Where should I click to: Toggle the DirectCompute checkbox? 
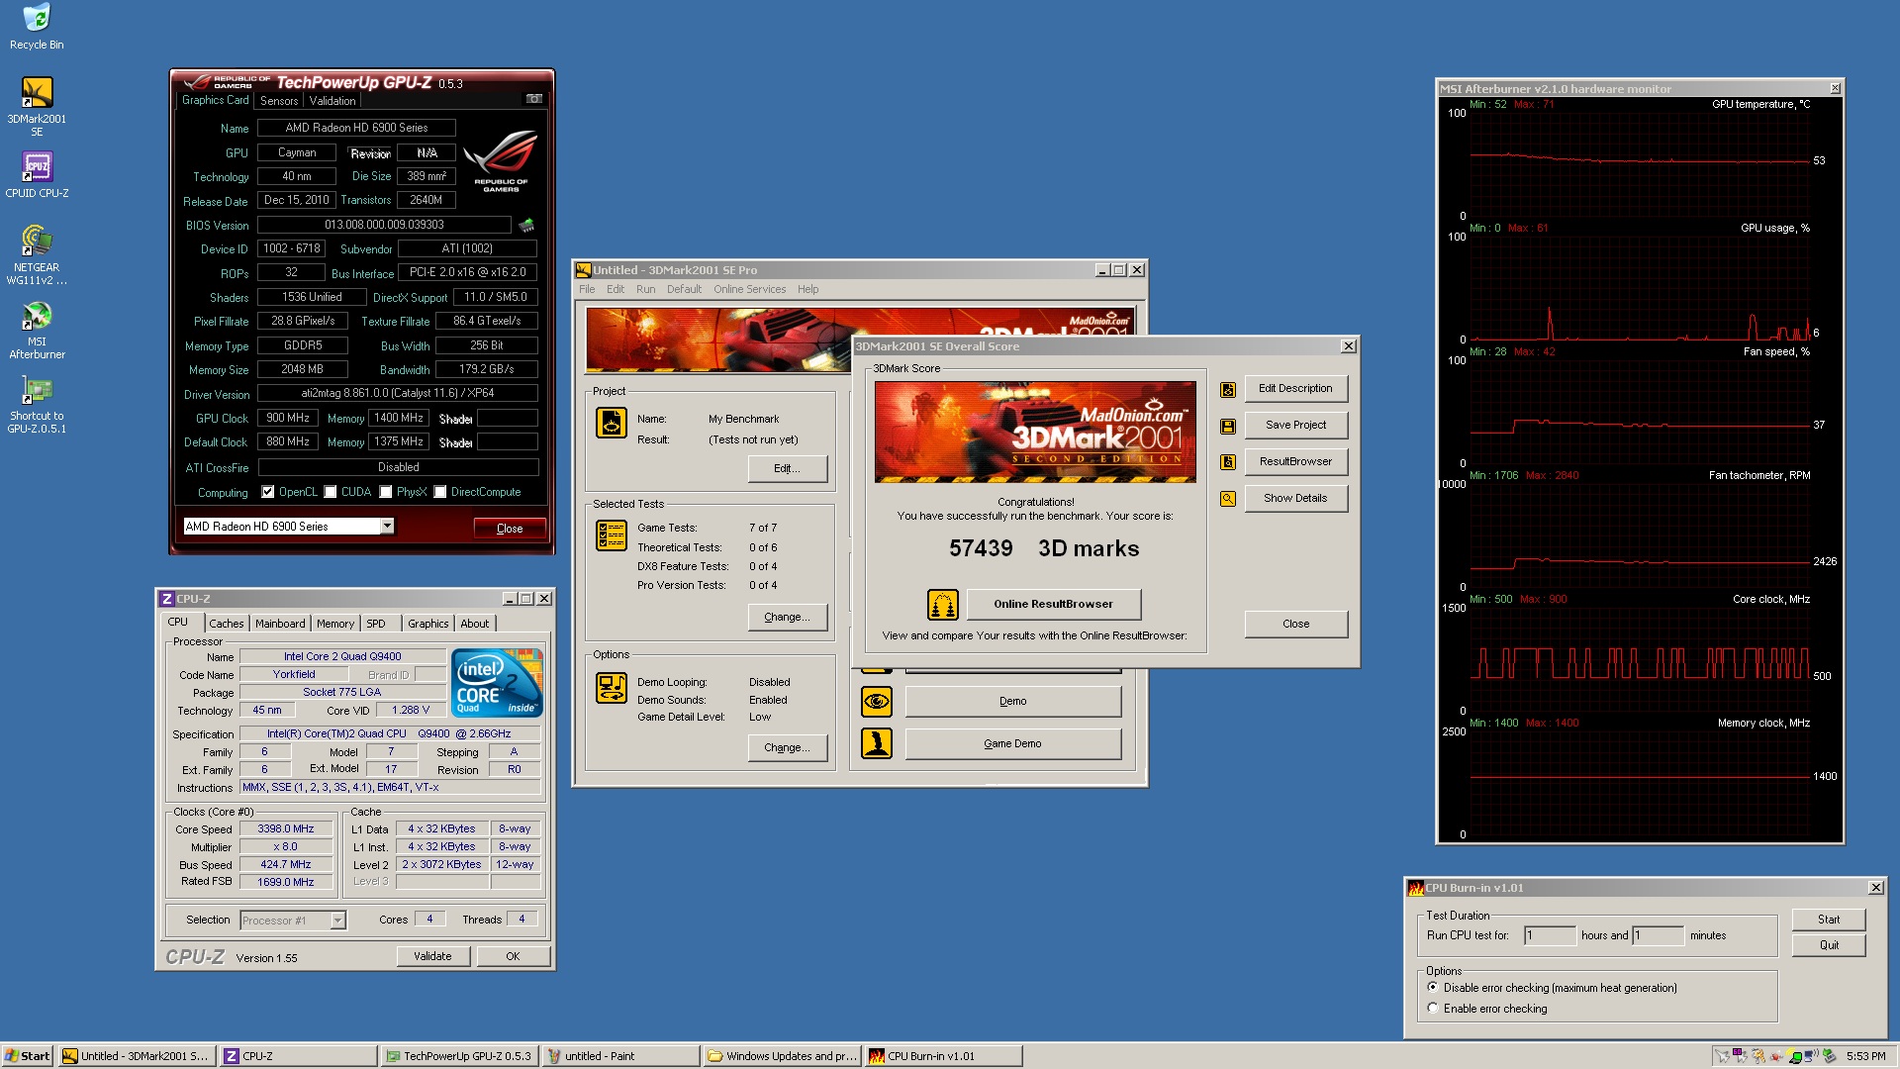[440, 492]
